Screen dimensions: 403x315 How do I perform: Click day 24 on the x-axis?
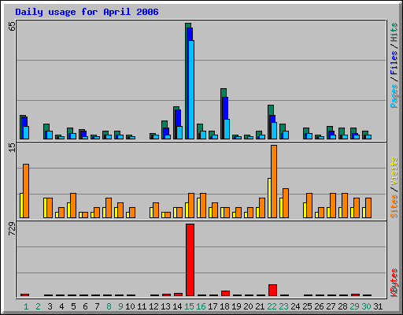(x=295, y=306)
